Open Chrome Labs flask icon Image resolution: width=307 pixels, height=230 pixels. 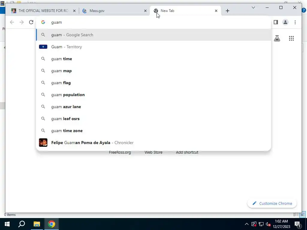(x=277, y=38)
